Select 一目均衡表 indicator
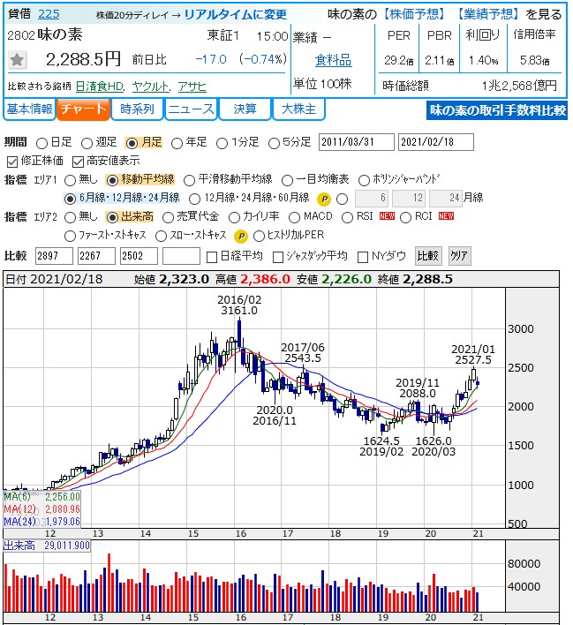Image resolution: width=573 pixels, height=625 pixels. click(287, 180)
